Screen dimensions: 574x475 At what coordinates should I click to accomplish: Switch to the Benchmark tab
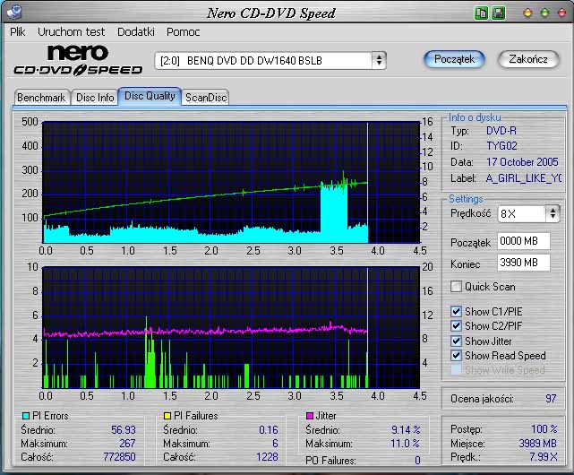point(41,98)
